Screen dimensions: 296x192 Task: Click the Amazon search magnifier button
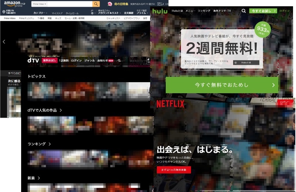tap(96, 4)
